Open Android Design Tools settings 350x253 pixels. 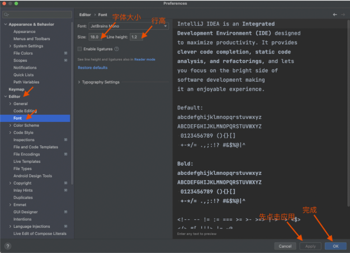coord(33,176)
